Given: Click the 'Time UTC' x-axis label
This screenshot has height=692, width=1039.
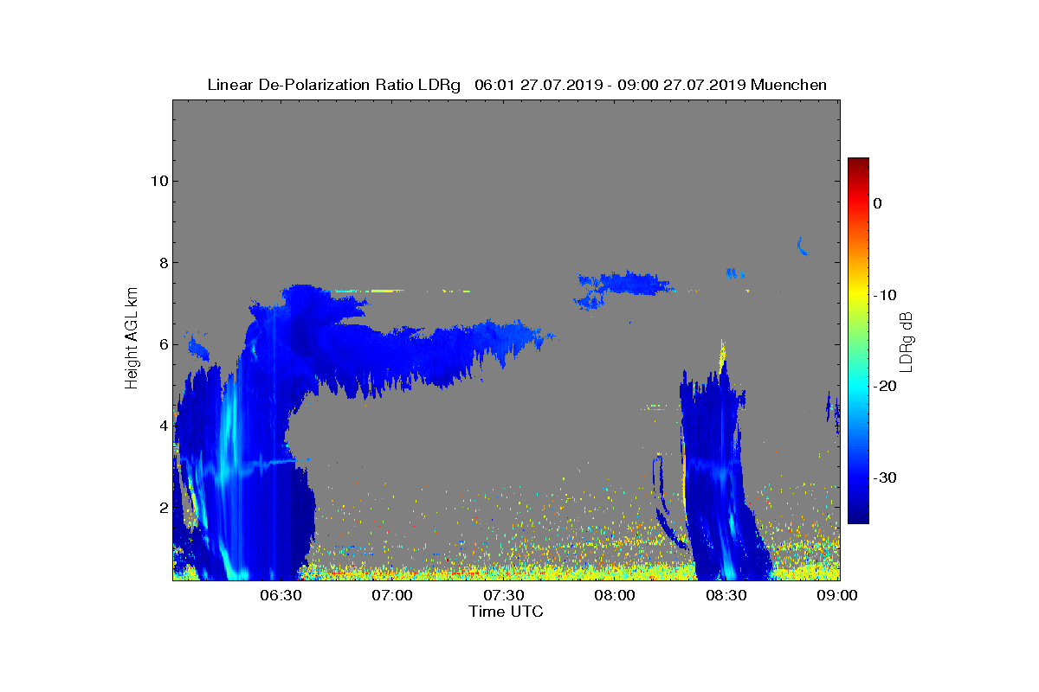Looking at the screenshot, I should coord(507,612).
